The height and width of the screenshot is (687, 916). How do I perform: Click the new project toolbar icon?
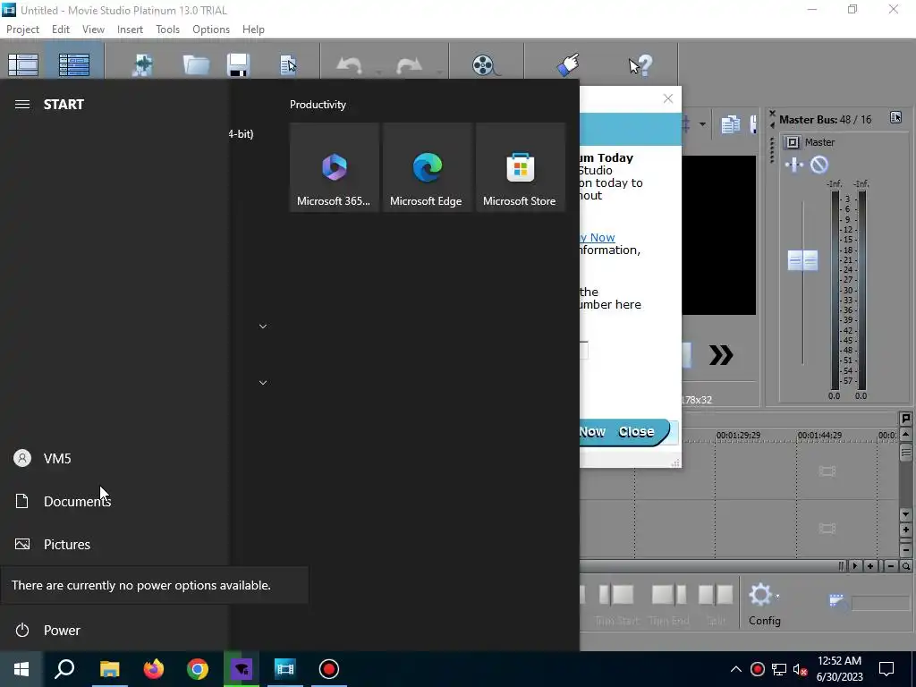142,64
